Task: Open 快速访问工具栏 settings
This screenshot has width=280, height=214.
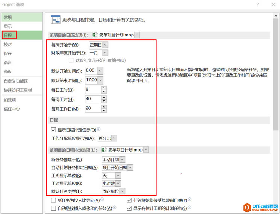Action: tap(22, 90)
